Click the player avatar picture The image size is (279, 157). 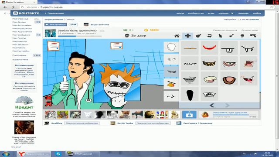[50, 33]
